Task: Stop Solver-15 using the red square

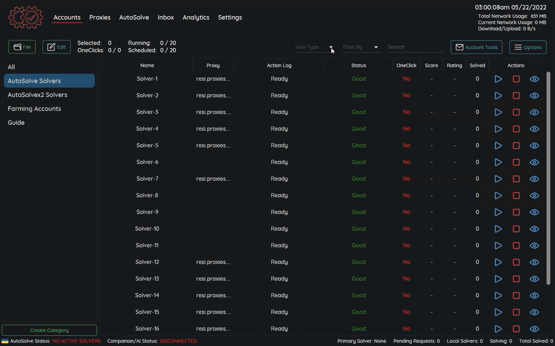Action: (516, 312)
